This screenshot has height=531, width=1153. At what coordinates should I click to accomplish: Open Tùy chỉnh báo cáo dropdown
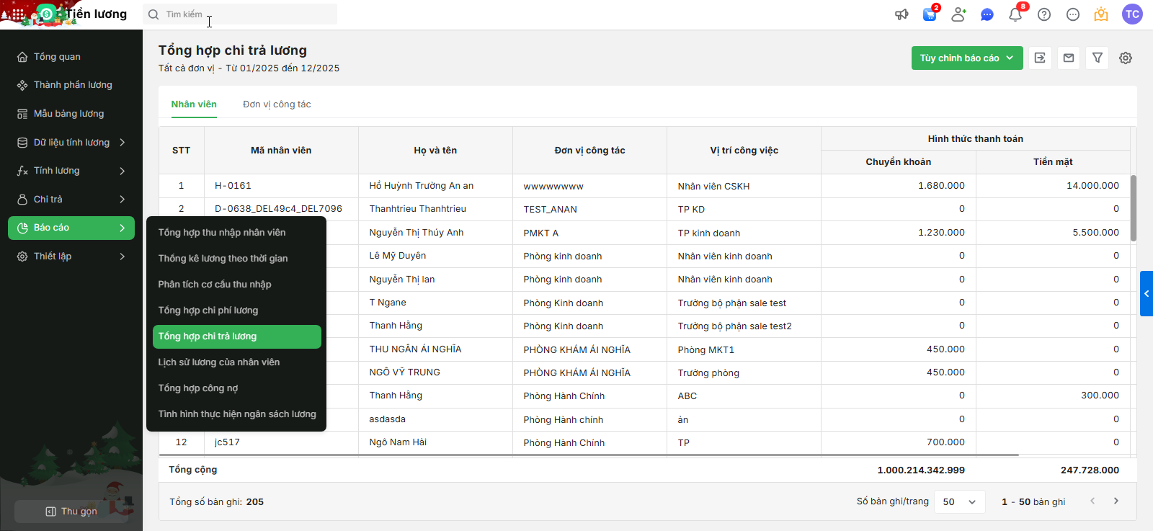[x=967, y=58]
